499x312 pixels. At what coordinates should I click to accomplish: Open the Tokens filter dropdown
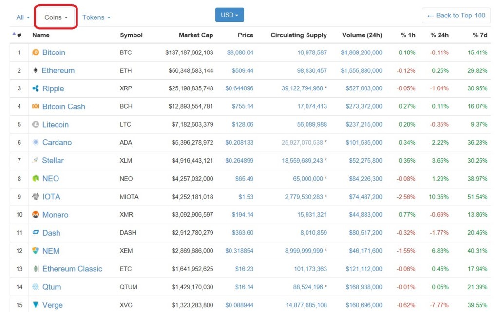tap(96, 17)
